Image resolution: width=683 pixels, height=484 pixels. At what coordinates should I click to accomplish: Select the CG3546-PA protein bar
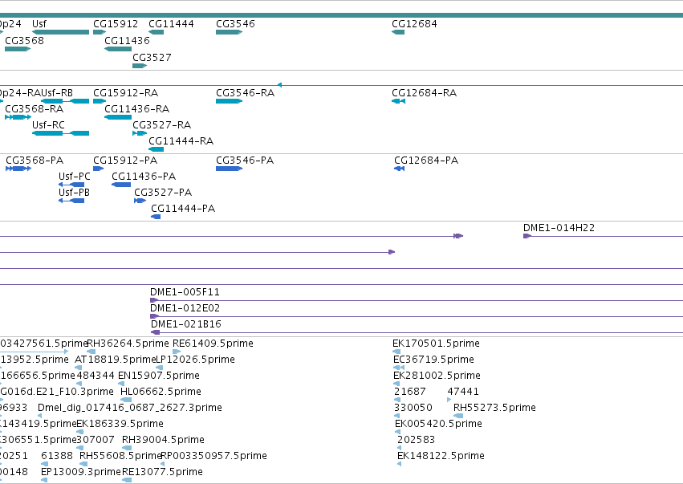pos(229,169)
